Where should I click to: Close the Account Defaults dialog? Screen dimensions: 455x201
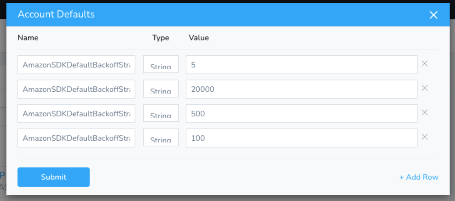point(433,15)
